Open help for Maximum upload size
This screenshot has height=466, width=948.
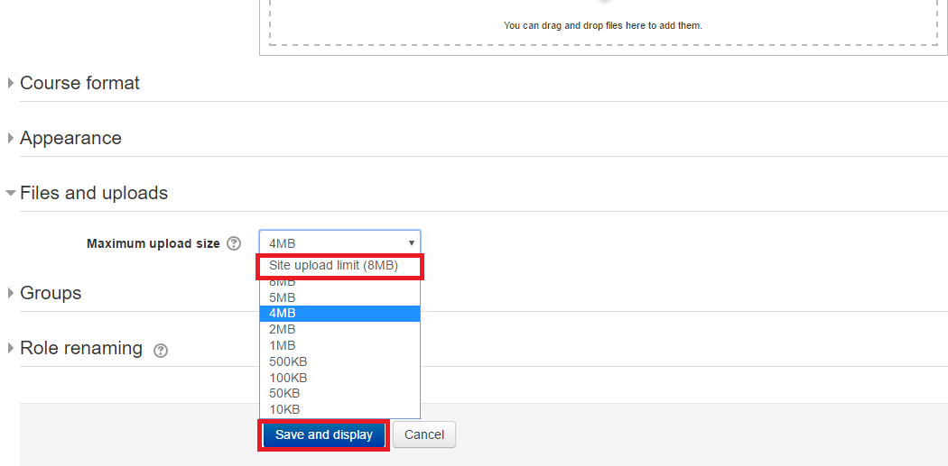(234, 243)
